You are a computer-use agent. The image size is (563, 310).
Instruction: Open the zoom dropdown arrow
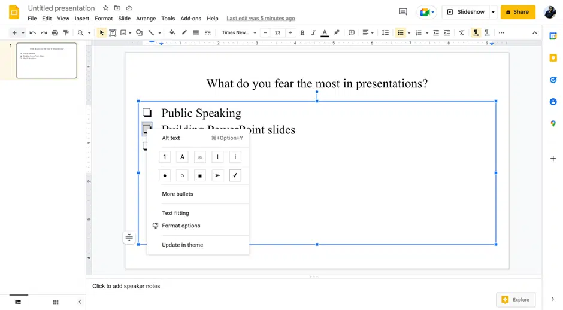pyautogui.click(x=89, y=33)
